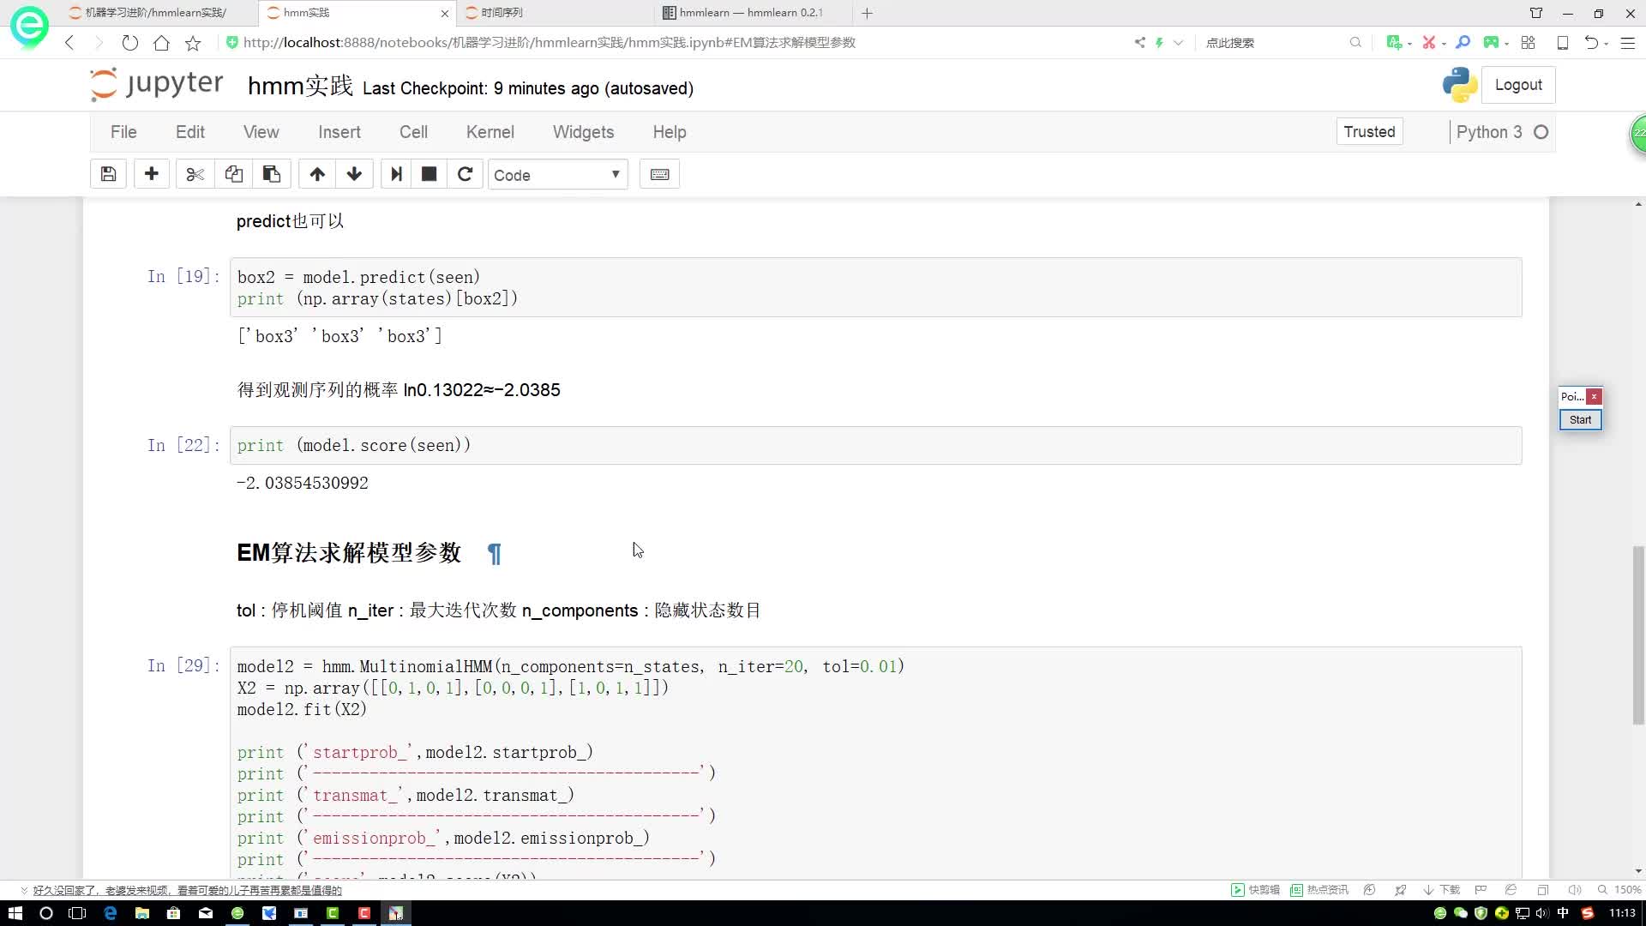1646x926 pixels.
Task: Expand the undo-close arrow dropdown in browser toolbar
Action: coord(1606,44)
